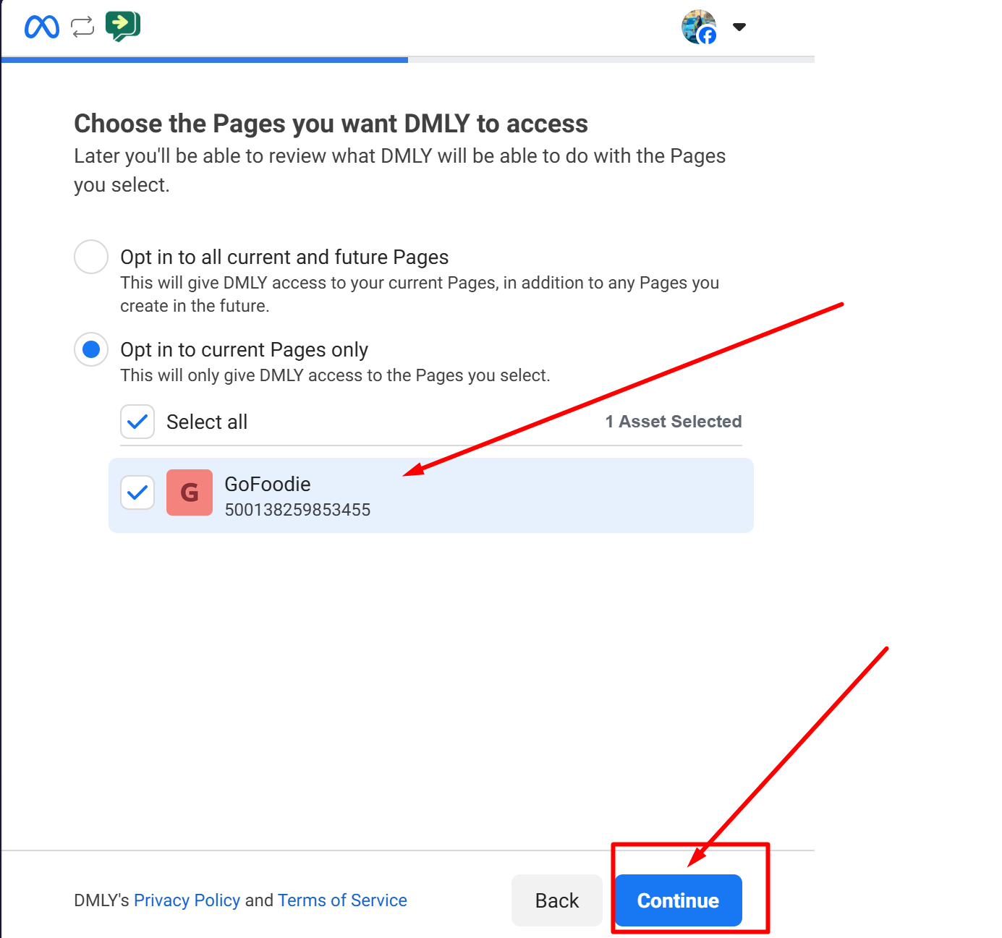Click the step progress bar
The width and height of the screenshot is (1002, 938).
[408, 60]
